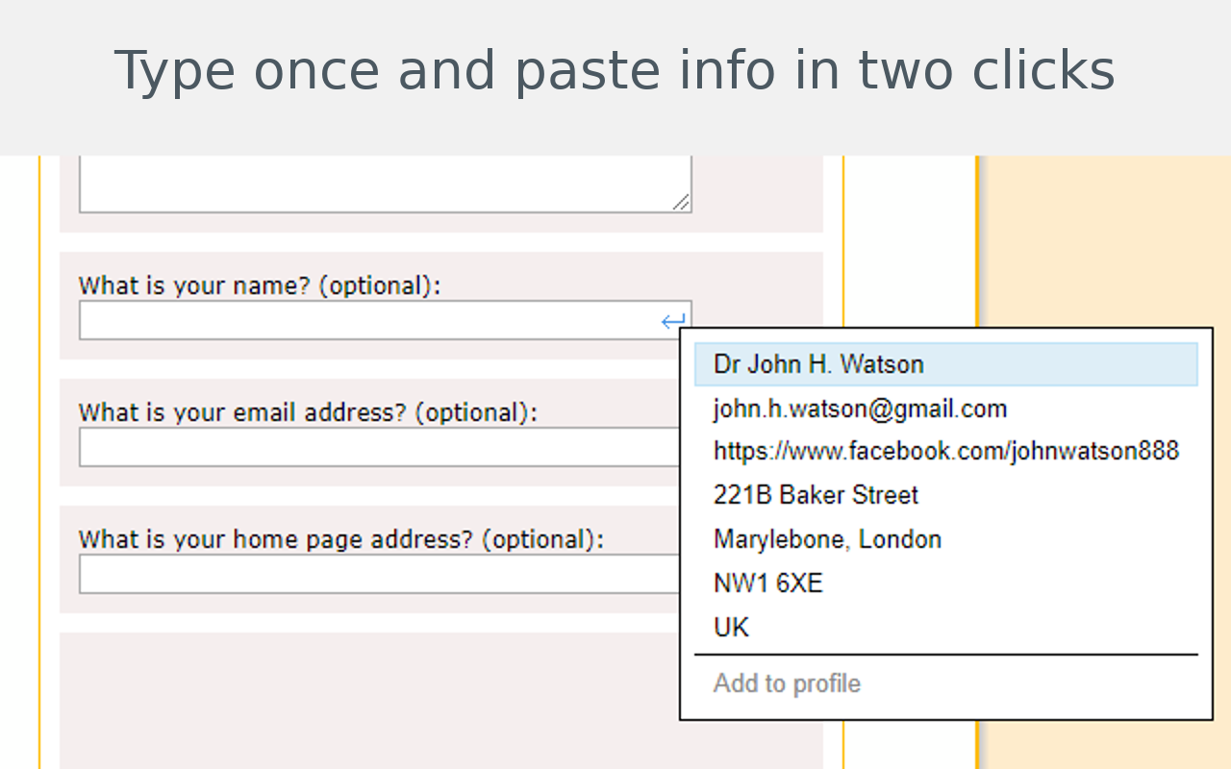Choose Marylebone, London from the popup
The width and height of the screenshot is (1231, 769).
946,539
